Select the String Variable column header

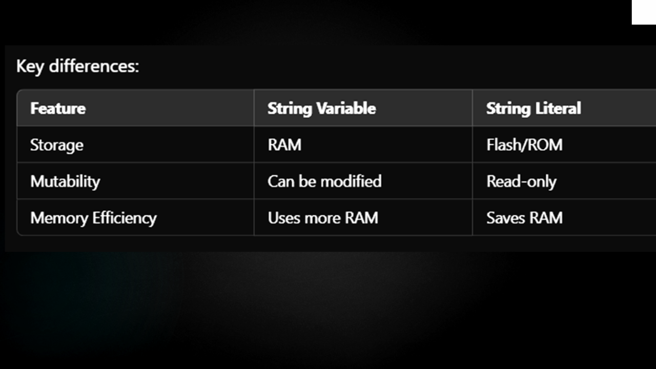point(321,108)
